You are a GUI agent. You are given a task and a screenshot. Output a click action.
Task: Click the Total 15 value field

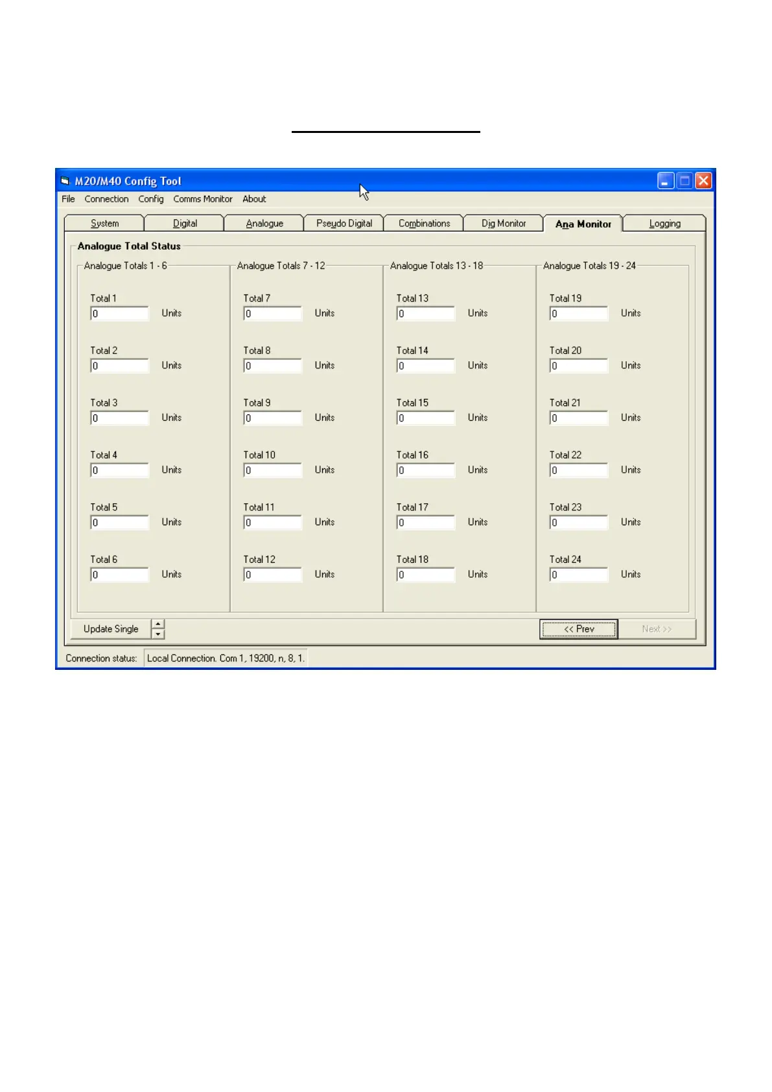425,418
